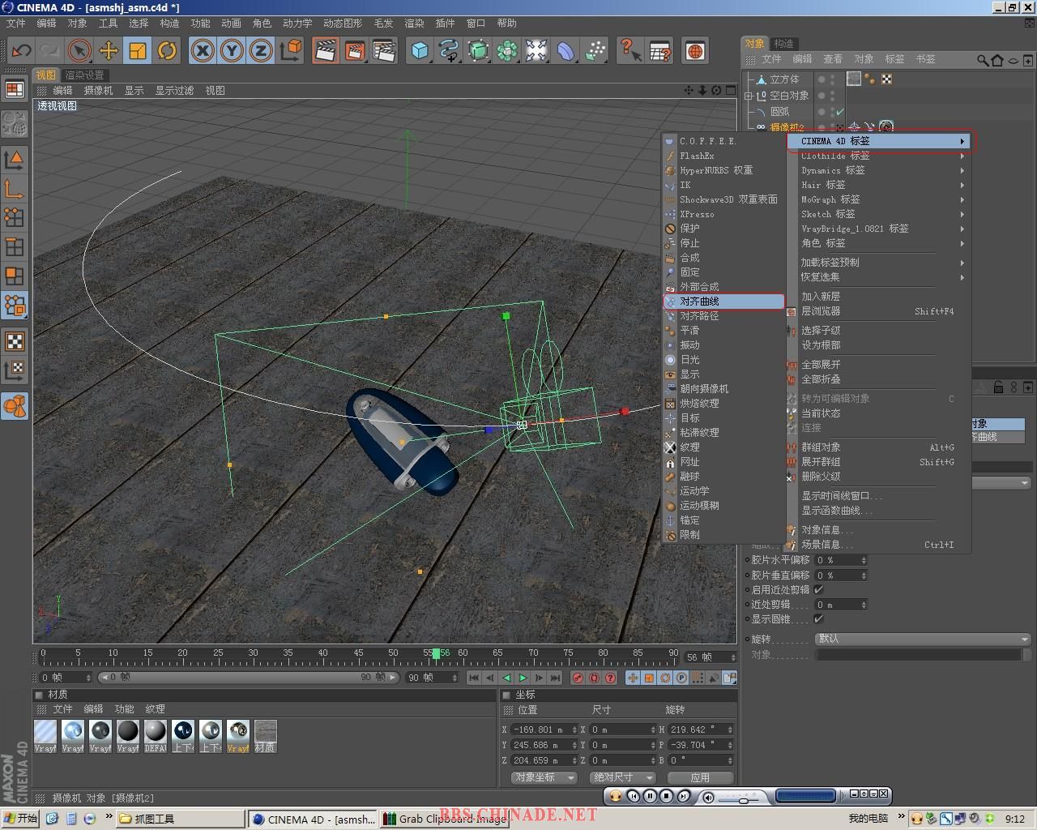Screen dimensions: 1037x830
Task: Open the deformer objects icon
Action: pos(565,51)
